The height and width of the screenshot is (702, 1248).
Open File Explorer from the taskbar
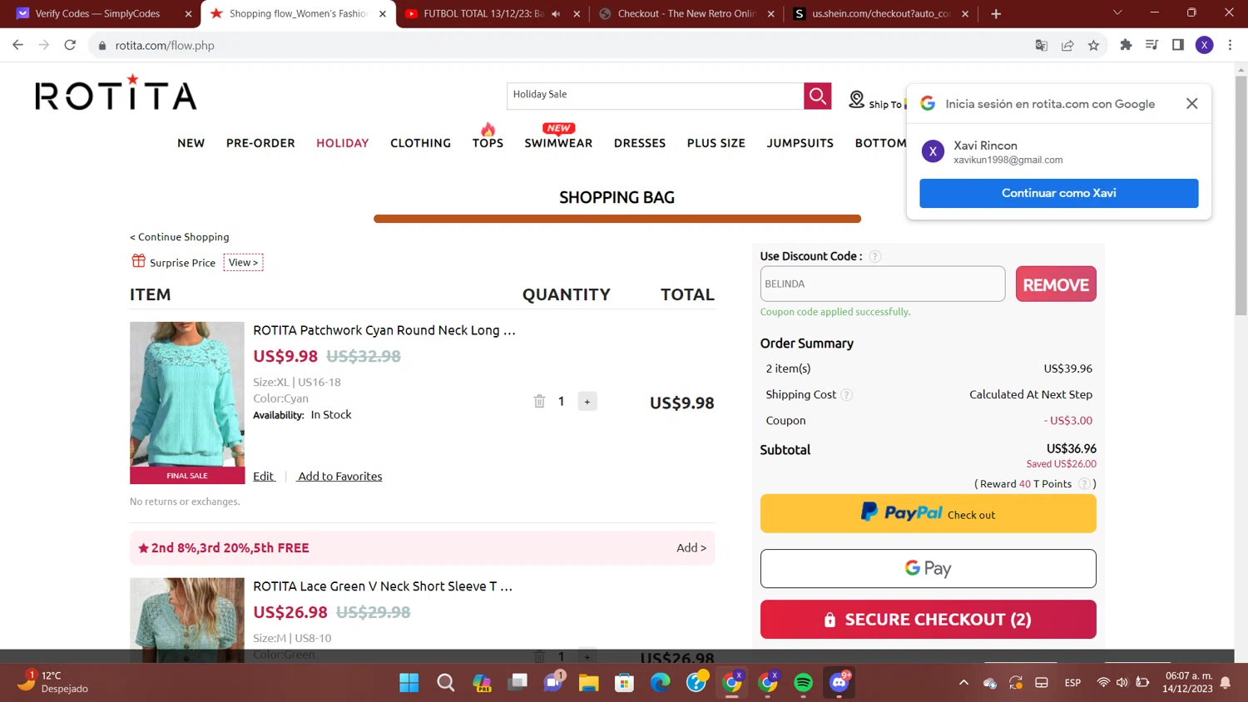click(589, 683)
